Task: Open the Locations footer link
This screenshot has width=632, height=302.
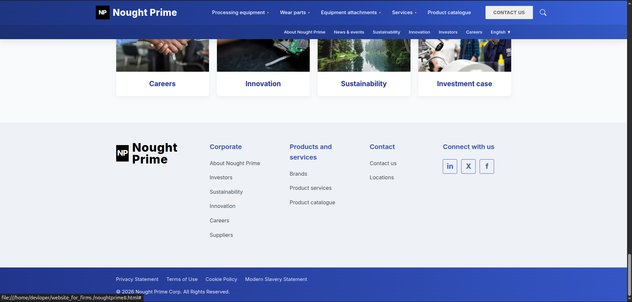Action: pyautogui.click(x=382, y=177)
